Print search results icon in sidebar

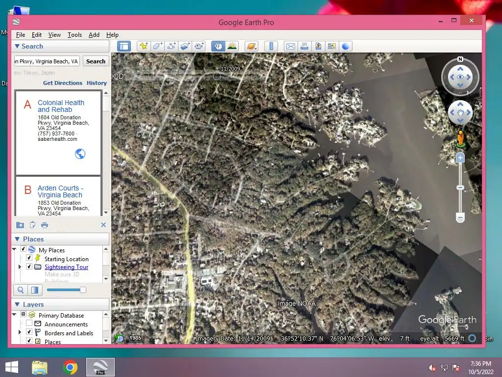45,225
